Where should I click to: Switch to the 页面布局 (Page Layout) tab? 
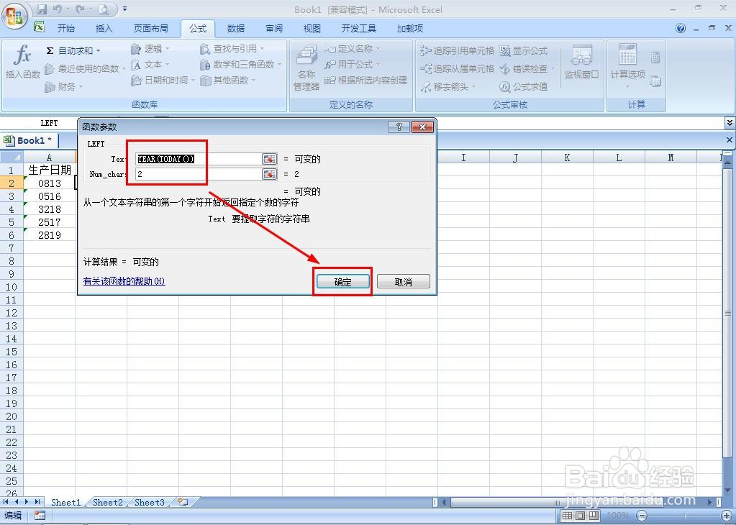click(150, 28)
